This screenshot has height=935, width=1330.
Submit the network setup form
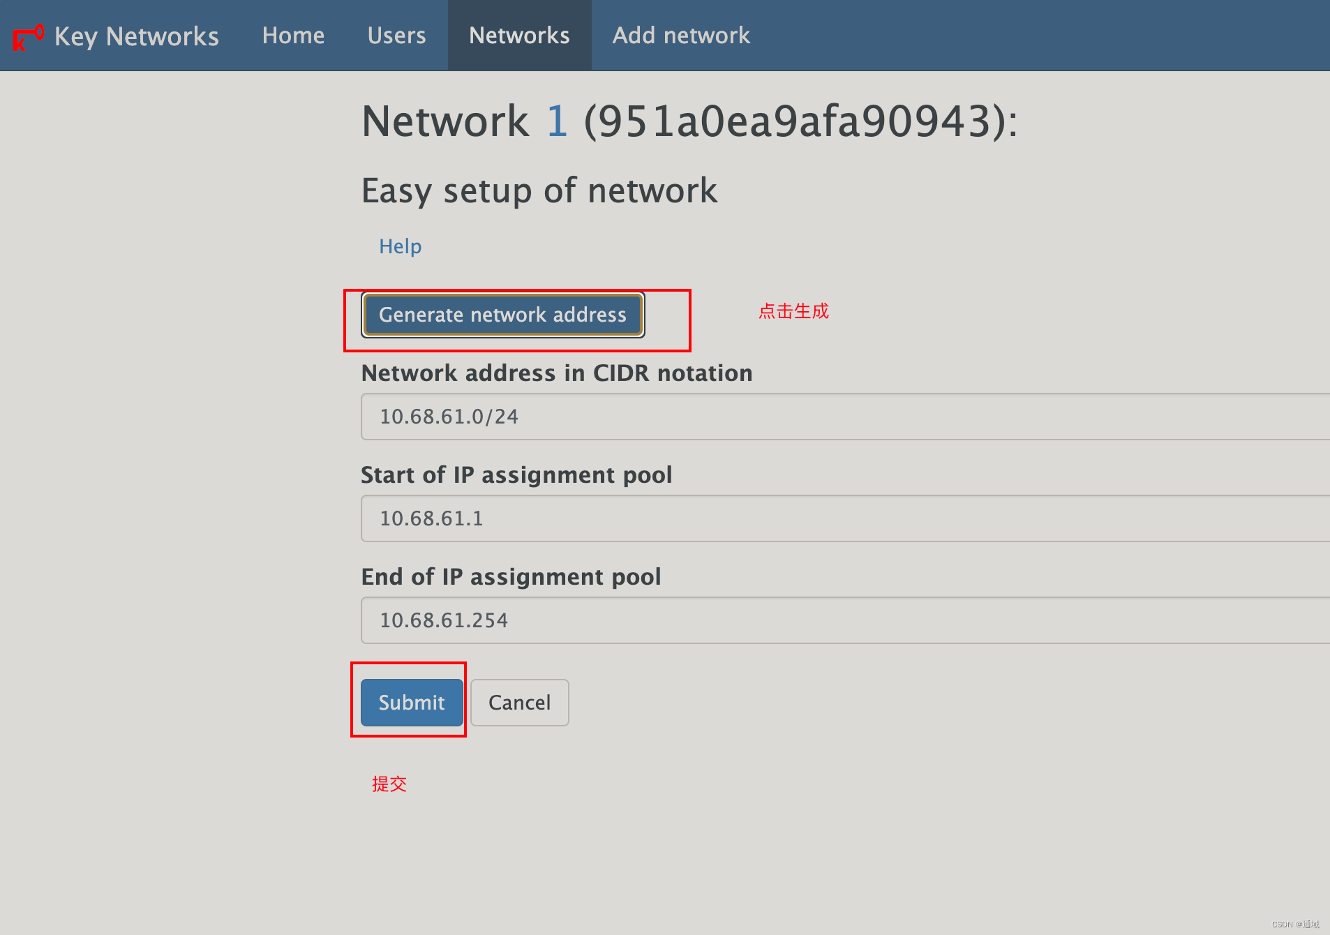412,703
